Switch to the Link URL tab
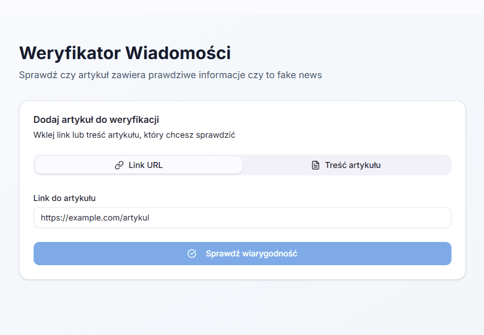 point(139,165)
